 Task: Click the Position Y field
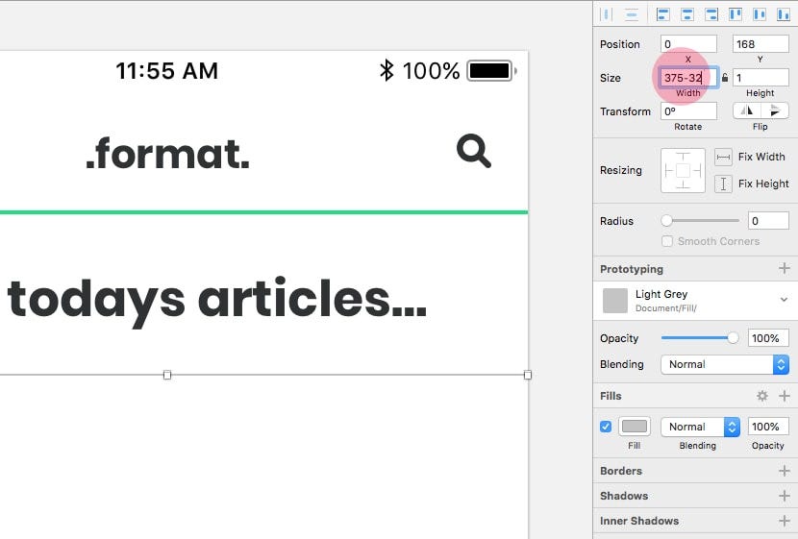tap(761, 44)
